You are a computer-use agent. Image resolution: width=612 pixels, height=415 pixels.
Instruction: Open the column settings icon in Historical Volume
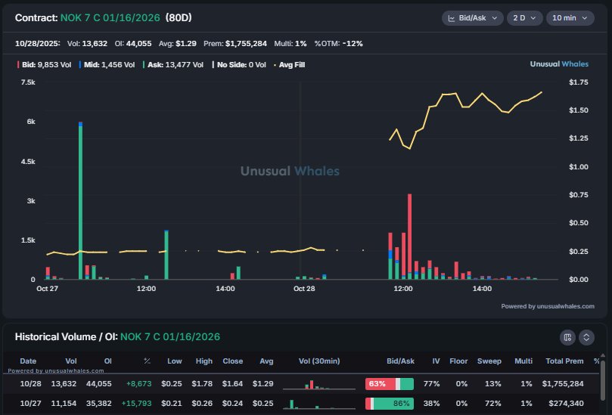click(568, 337)
